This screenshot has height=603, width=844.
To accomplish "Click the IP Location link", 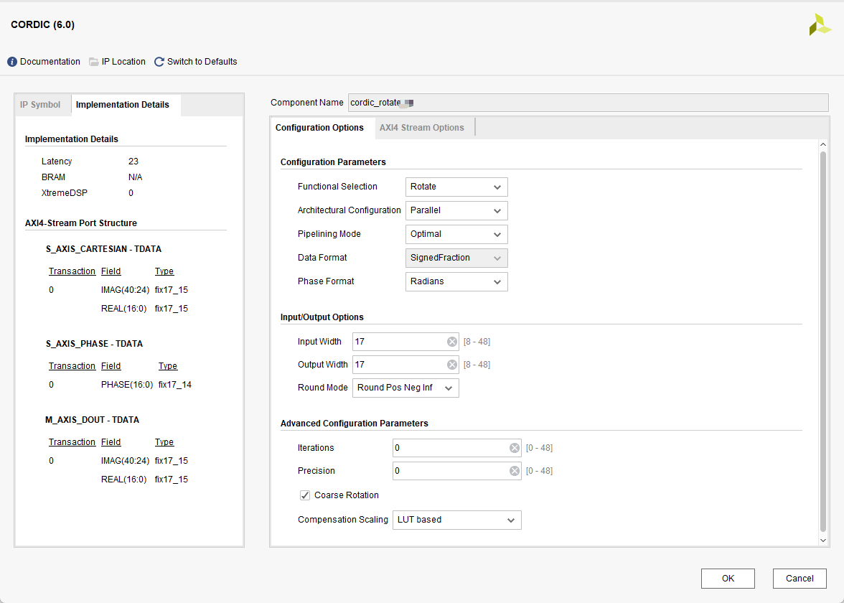I will click(x=123, y=62).
